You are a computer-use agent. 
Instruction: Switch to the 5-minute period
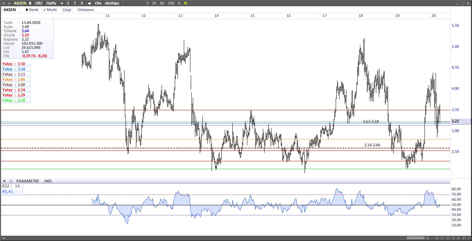click(147, 3)
